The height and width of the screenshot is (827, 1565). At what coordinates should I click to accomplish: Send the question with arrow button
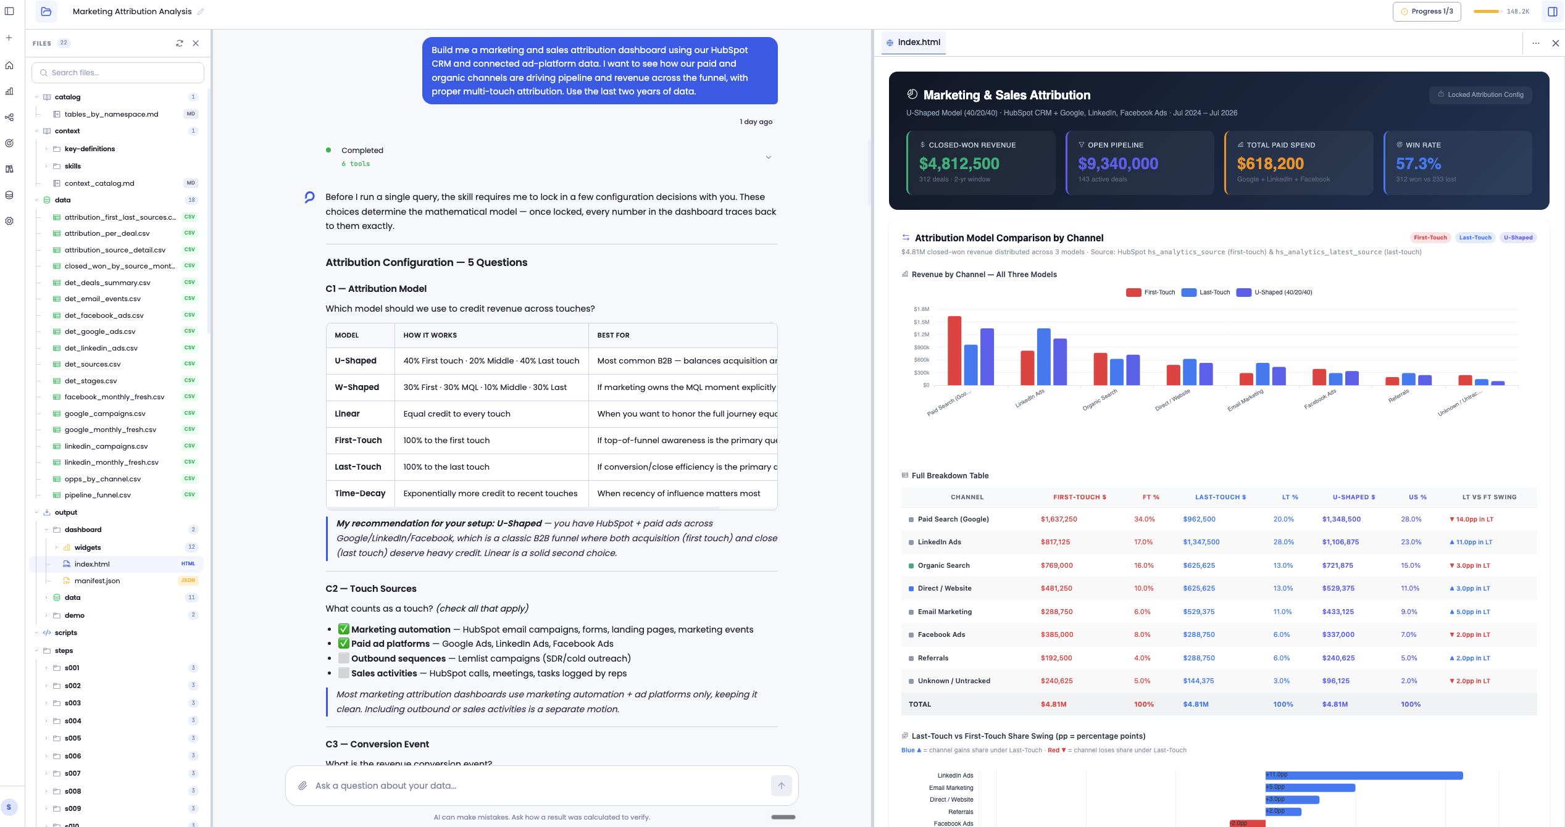(x=782, y=786)
